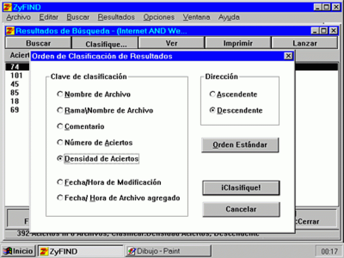
Task: Switch to Dibujo - Paint in taskbar
Action: tap(168, 251)
